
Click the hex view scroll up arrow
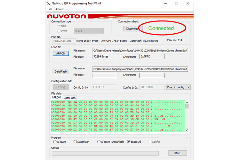click(187, 102)
